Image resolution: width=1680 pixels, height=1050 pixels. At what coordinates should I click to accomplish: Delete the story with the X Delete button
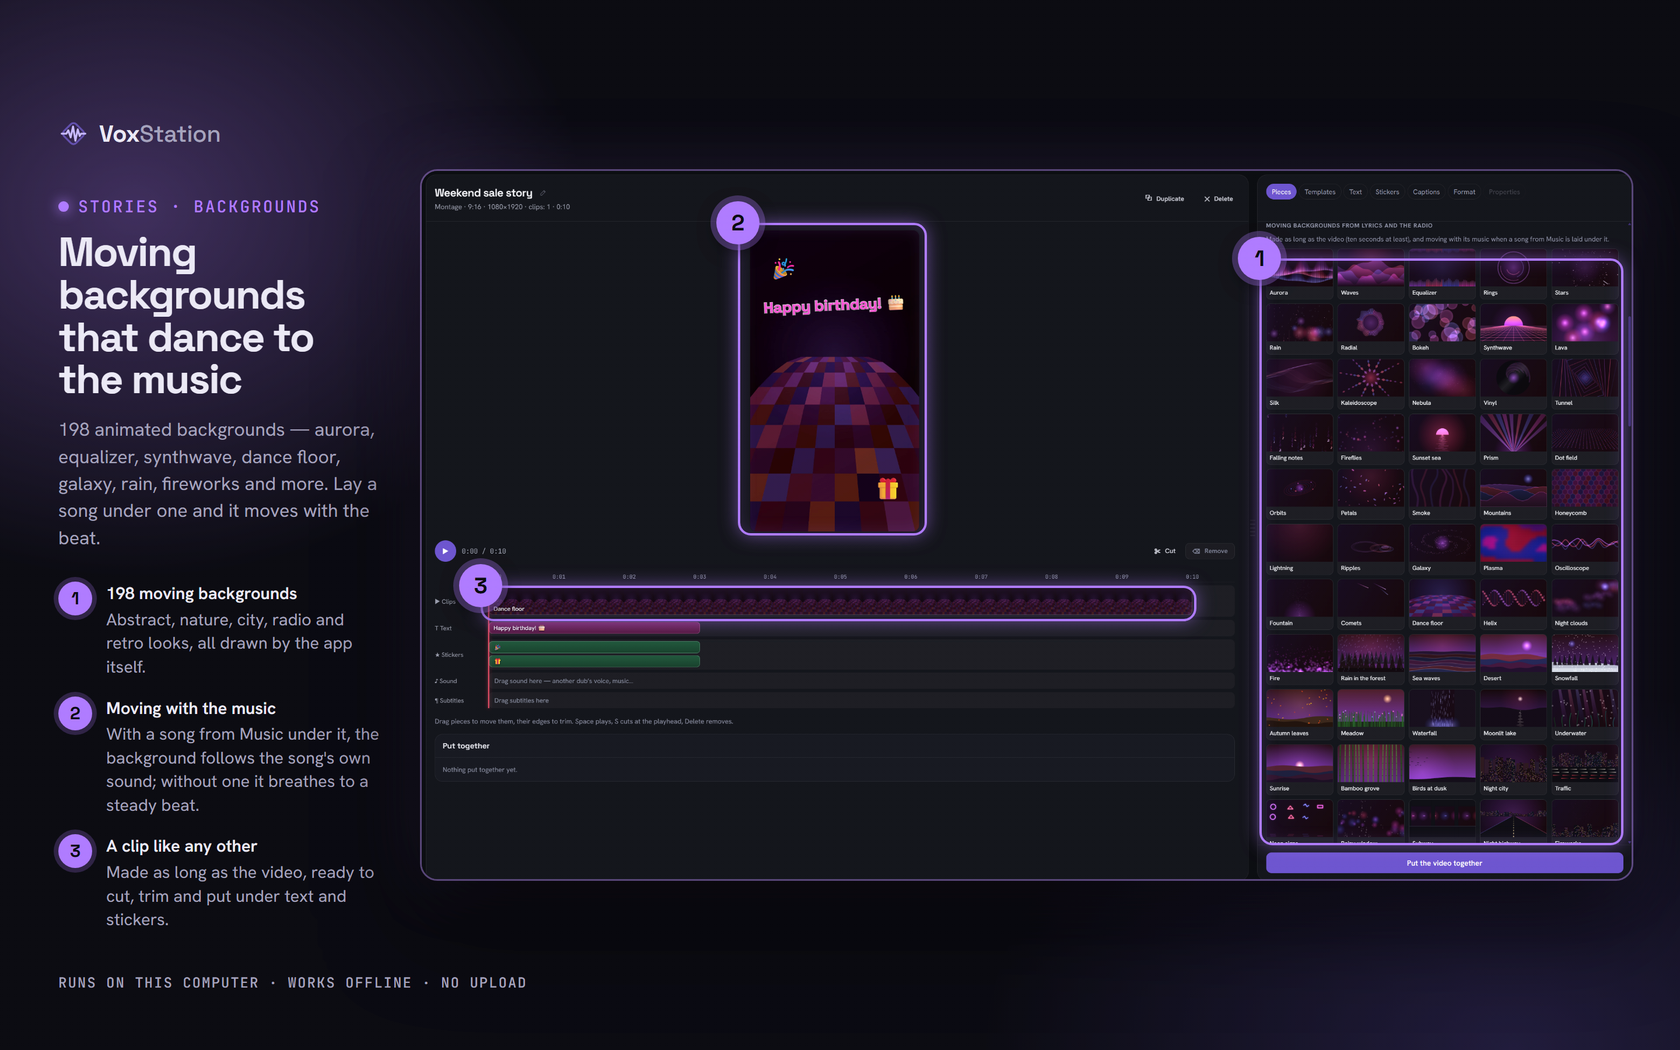point(1219,198)
